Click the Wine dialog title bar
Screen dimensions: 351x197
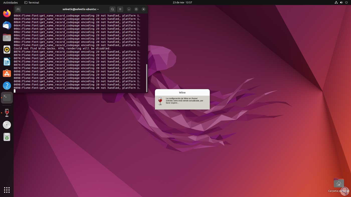click(182, 92)
